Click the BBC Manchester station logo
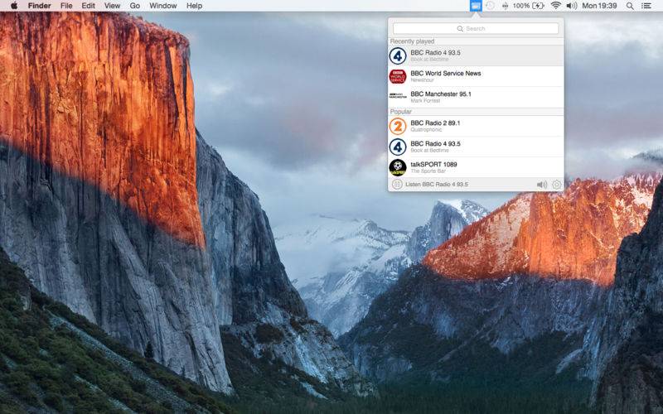 398,96
